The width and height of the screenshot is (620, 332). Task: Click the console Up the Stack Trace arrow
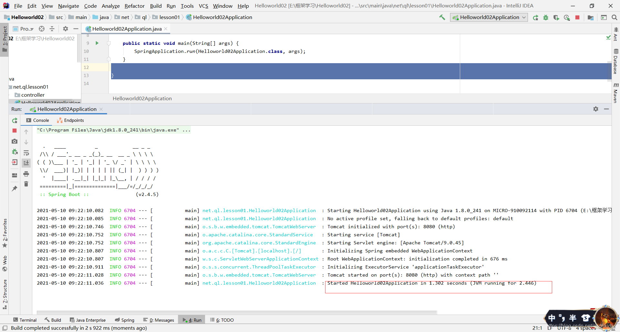tap(26, 132)
